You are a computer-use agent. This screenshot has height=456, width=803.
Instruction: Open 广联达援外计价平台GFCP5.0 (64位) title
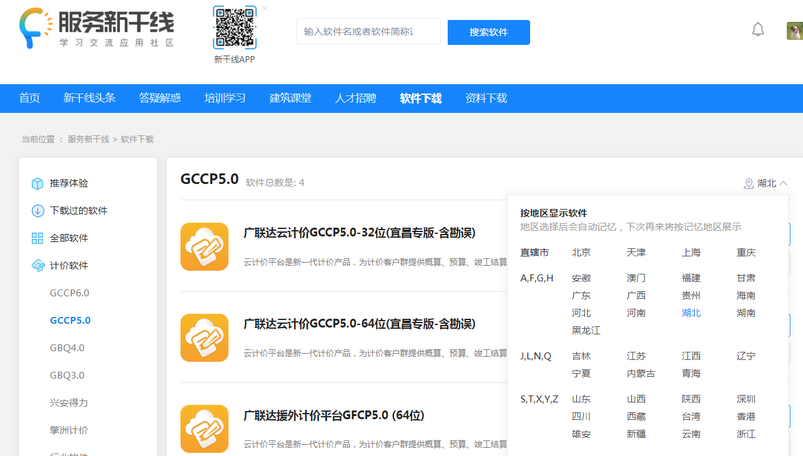(334, 415)
